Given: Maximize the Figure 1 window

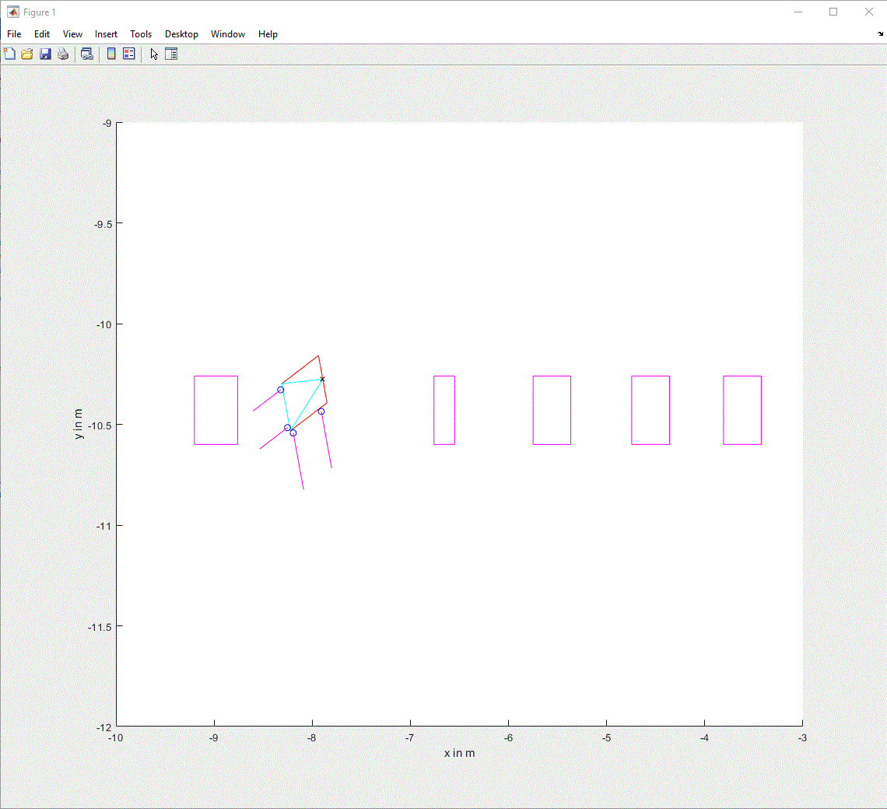Looking at the screenshot, I should click(x=833, y=12).
